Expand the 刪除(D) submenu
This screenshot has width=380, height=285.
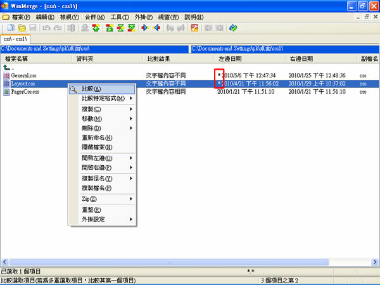[131, 128]
